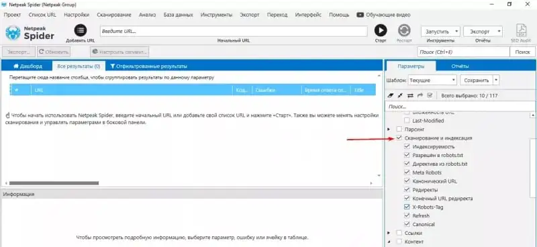Uncheck the Канонический URL checkbox
Viewport: 537px width, 247px height.
pyautogui.click(x=407, y=181)
